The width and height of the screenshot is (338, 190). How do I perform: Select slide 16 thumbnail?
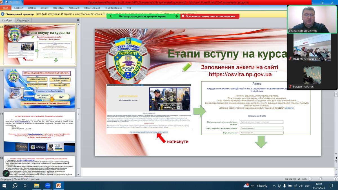tap(40, 88)
